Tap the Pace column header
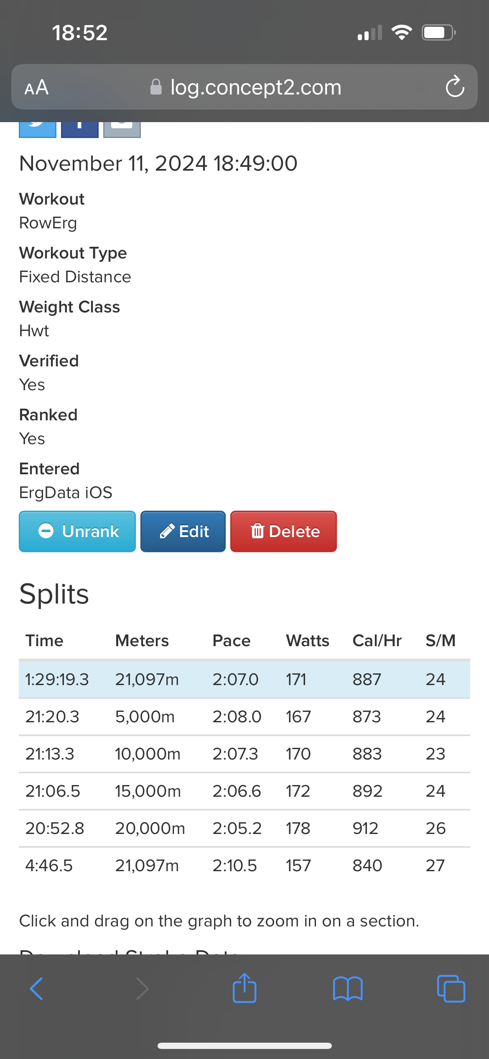Image resolution: width=489 pixels, height=1059 pixels. [232, 641]
